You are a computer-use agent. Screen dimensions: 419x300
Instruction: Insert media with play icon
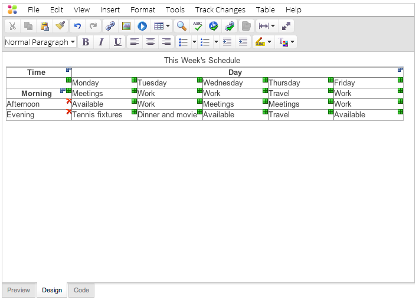[x=142, y=26]
